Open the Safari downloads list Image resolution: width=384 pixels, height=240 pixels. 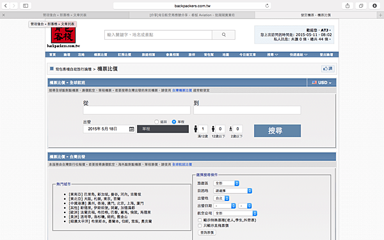(x=374, y=6)
